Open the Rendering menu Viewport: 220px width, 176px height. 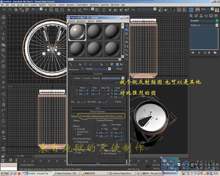click(x=94, y=5)
